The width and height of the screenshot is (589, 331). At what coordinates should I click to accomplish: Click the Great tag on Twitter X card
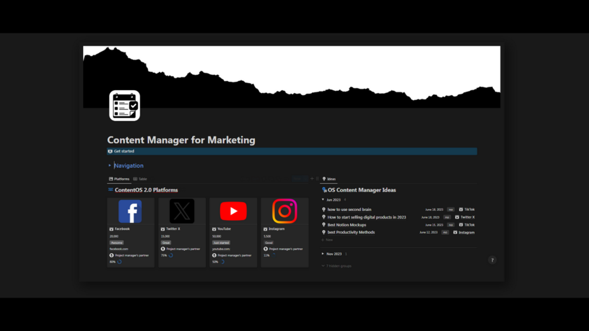click(x=166, y=243)
